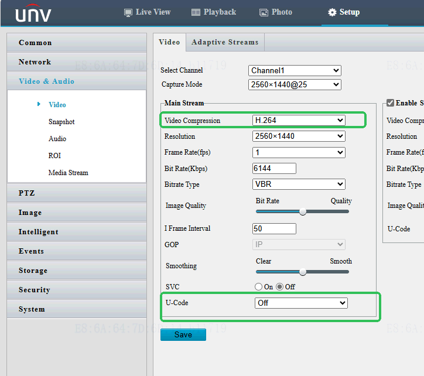This screenshot has width=424, height=376.
Task: Expand the Image section
Action: 77,213
